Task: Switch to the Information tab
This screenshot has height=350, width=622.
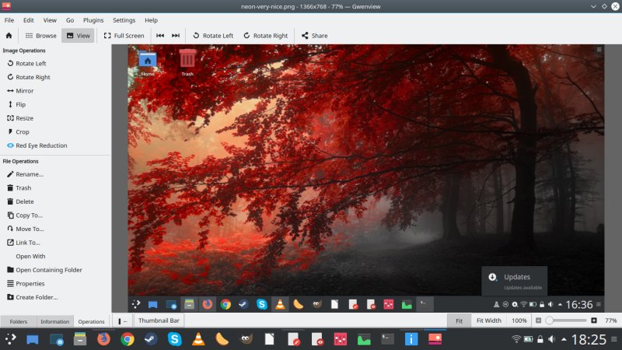Action: coord(54,321)
